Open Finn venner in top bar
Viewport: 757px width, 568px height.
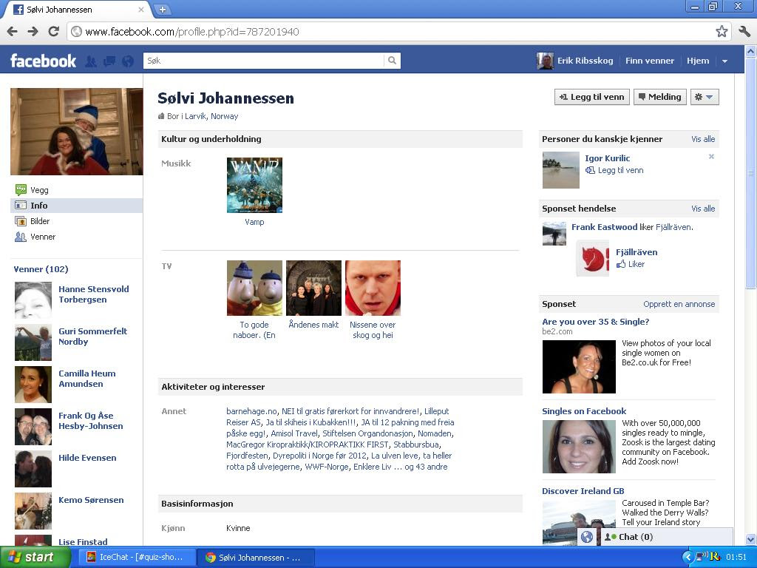(x=649, y=61)
